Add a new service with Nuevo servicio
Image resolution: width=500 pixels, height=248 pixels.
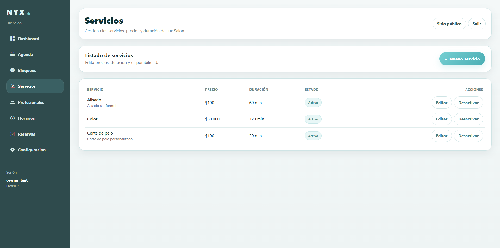point(462,59)
